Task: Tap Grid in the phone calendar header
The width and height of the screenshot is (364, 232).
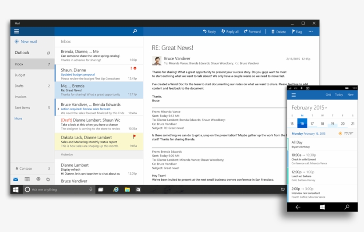Action: tap(328, 95)
